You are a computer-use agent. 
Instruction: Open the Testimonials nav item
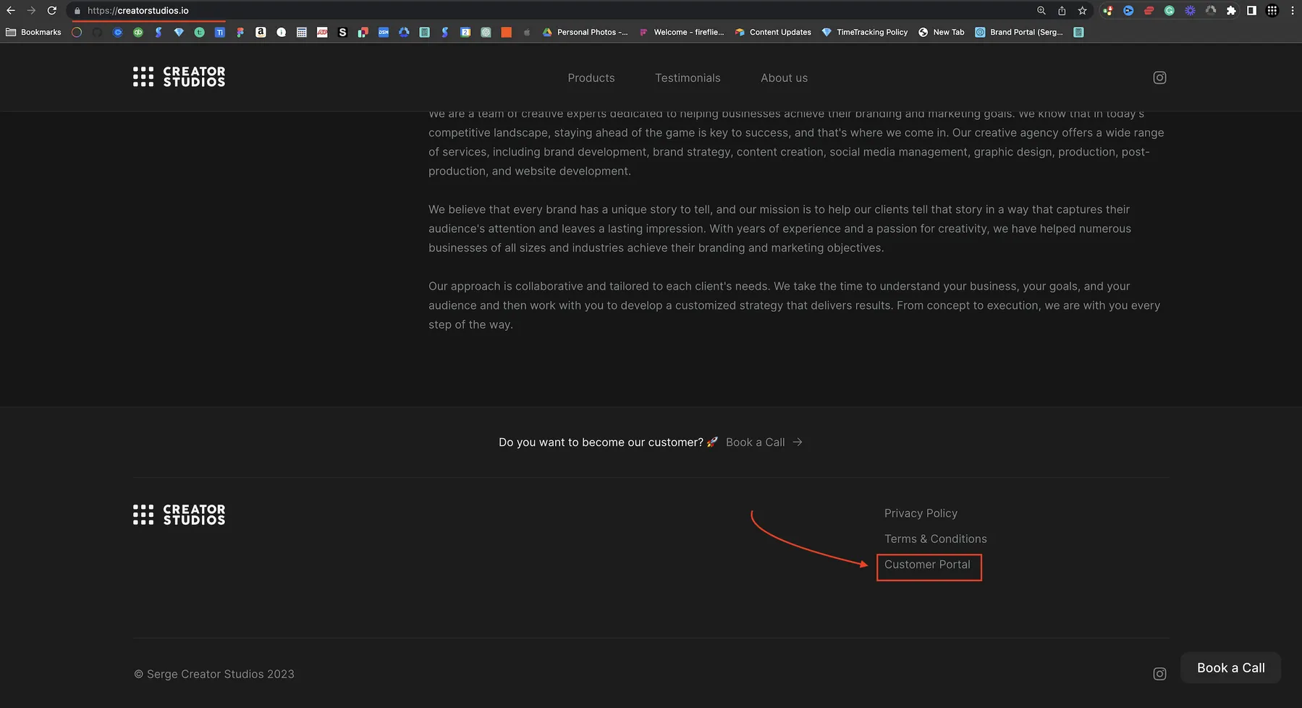click(688, 78)
